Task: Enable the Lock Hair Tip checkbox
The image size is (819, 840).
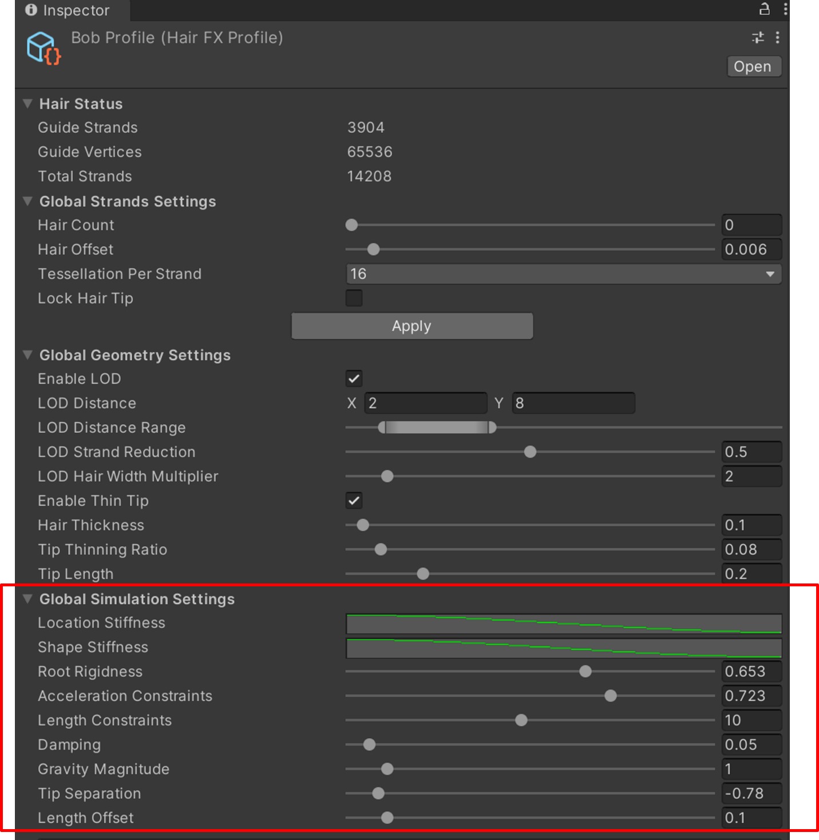Action: [x=354, y=298]
